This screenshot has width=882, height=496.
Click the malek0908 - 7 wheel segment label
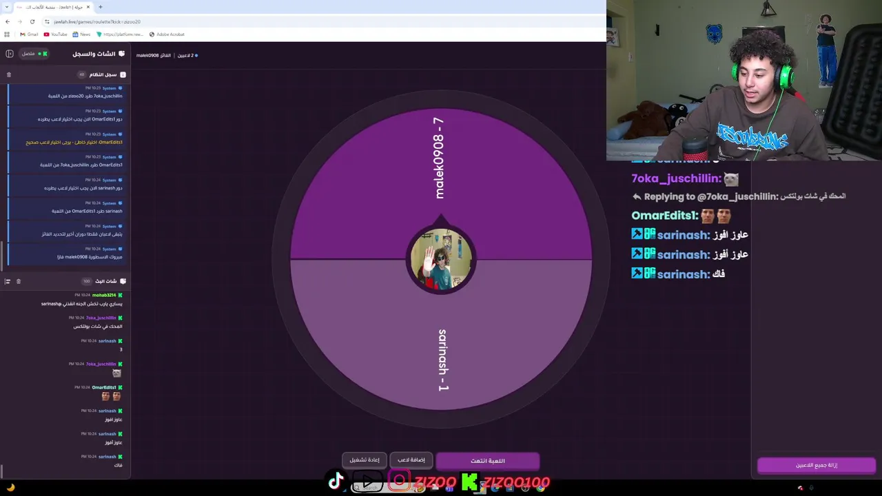pyautogui.click(x=439, y=158)
